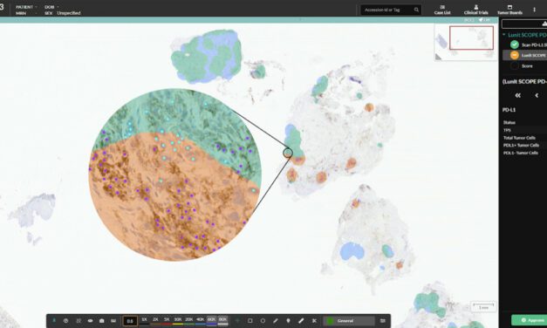The image size is (547, 328).
Task: Click the single left arrow navigation button
Action: [x=537, y=95]
